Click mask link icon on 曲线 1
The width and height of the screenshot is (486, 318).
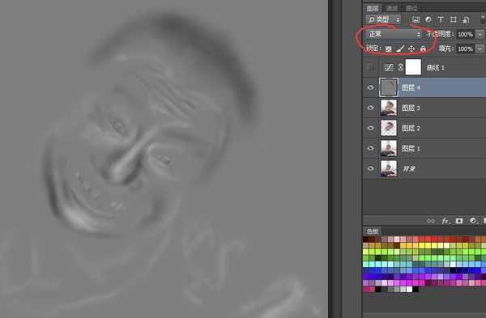tap(400, 67)
